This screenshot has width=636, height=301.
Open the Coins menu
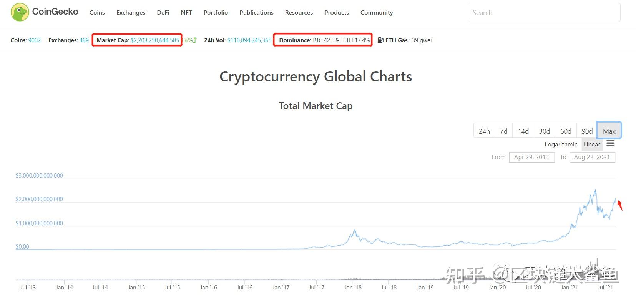(x=97, y=12)
